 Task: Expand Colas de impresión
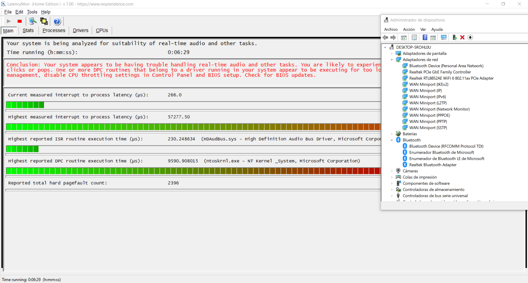pos(392,177)
